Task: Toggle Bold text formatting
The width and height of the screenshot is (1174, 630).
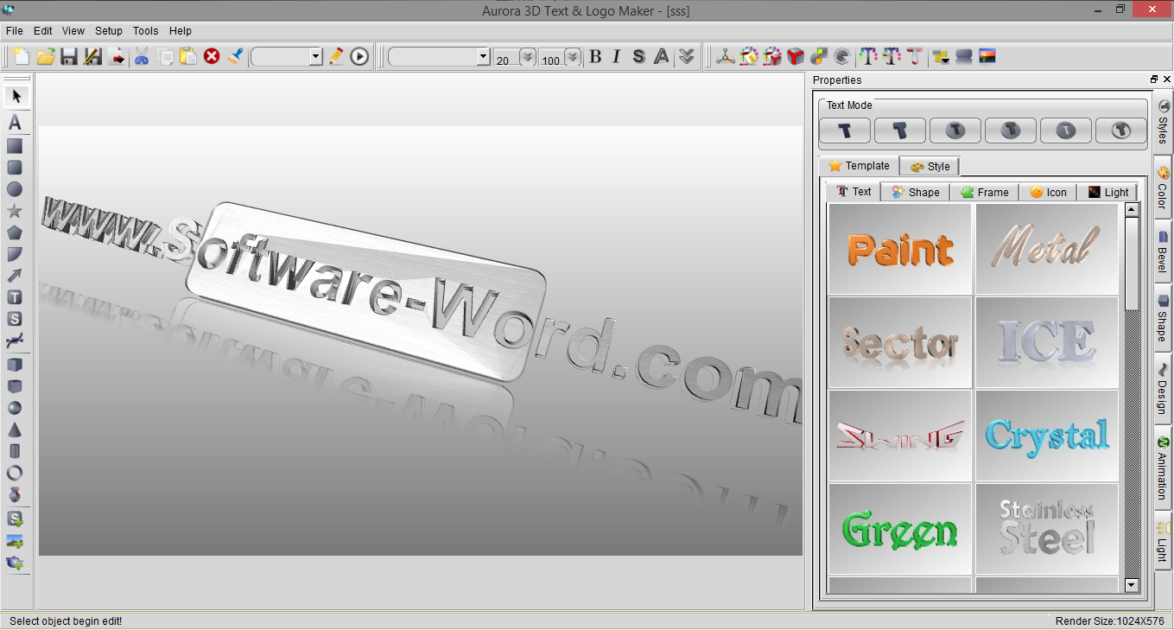Action: [x=595, y=57]
